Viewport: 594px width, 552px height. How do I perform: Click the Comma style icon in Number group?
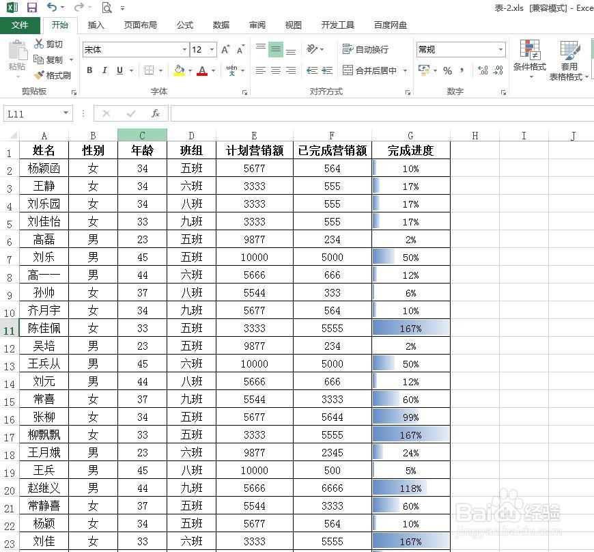460,70
